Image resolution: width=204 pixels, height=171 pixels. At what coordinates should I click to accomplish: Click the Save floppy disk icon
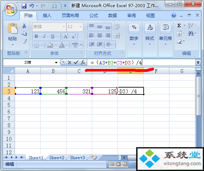coord(24,6)
